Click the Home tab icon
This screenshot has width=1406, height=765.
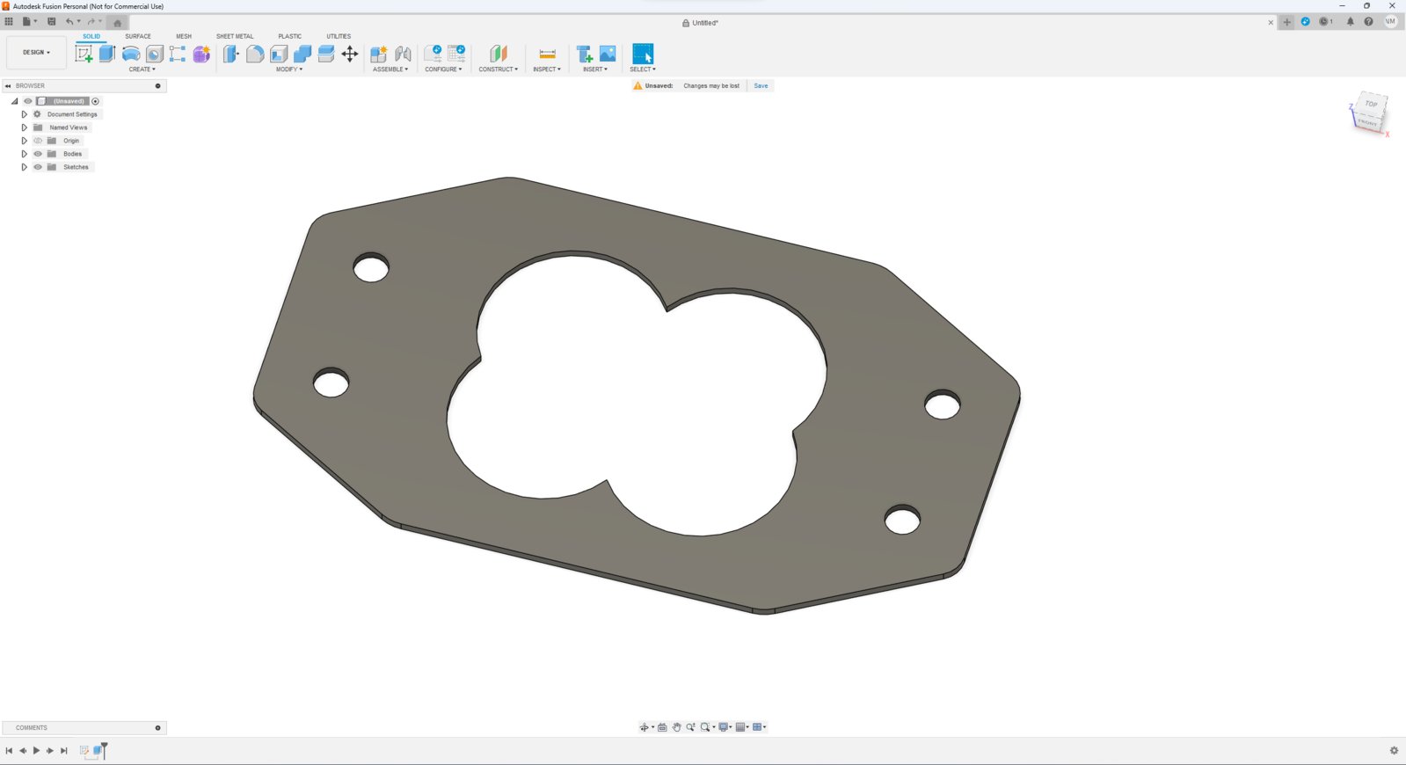pos(118,23)
